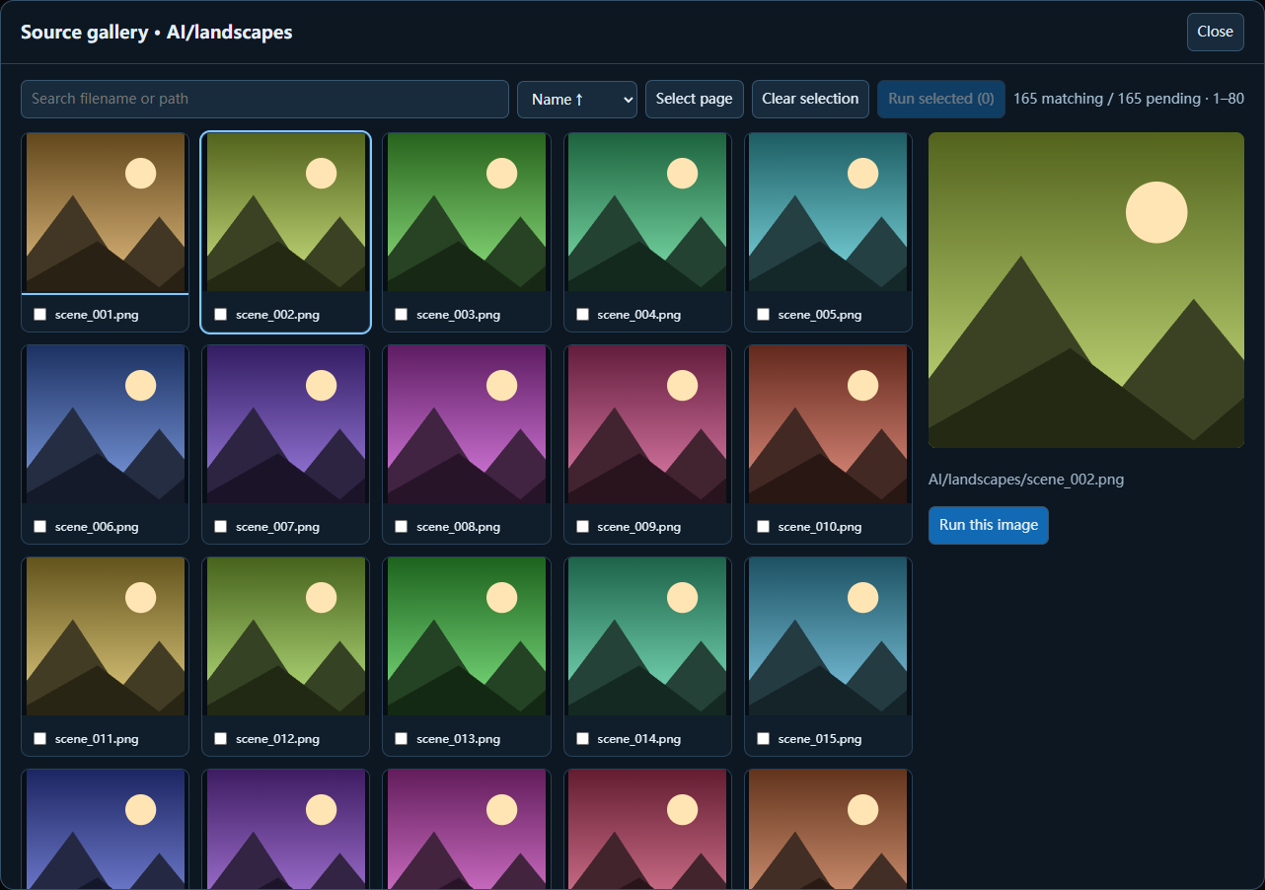The width and height of the screenshot is (1265, 890).
Task: Open the Name sort order dropdown
Action: [577, 99]
